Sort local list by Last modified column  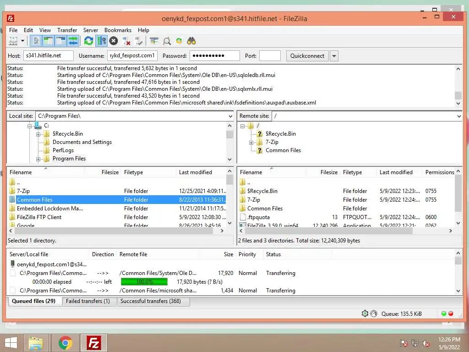pos(202,172)
